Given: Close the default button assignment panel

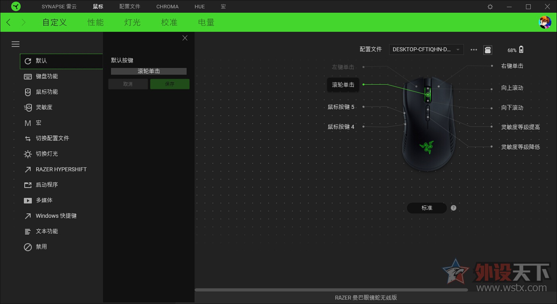Looking at the screenshot, I should (x=185, y=38).
